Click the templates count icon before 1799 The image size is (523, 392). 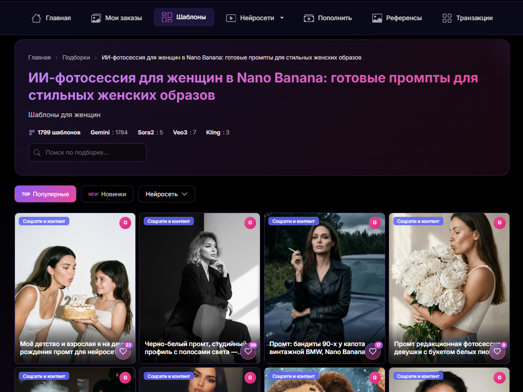click(x=32, y=133)
